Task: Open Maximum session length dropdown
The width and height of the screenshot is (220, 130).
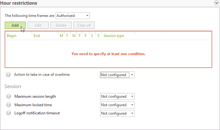Action: click(117, 96)
